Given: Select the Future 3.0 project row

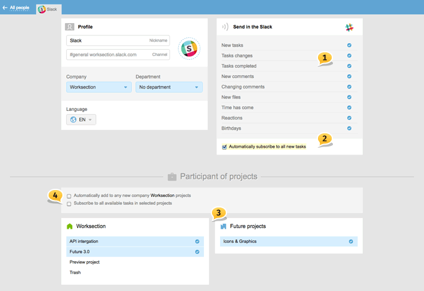Looking at the screenshot, I should pos(135,252).
